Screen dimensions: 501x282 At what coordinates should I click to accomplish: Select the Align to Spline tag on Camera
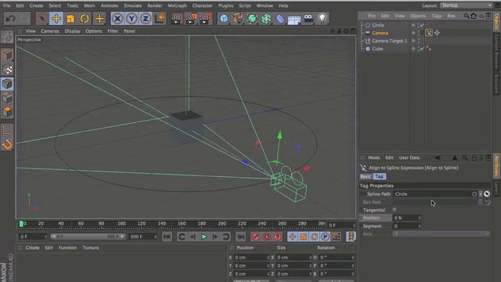tap(429, 33)
